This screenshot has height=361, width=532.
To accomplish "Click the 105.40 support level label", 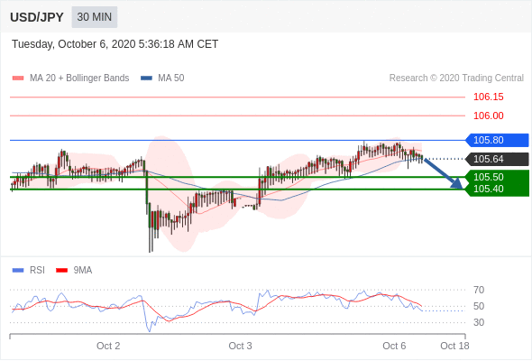I will [488, 189].
